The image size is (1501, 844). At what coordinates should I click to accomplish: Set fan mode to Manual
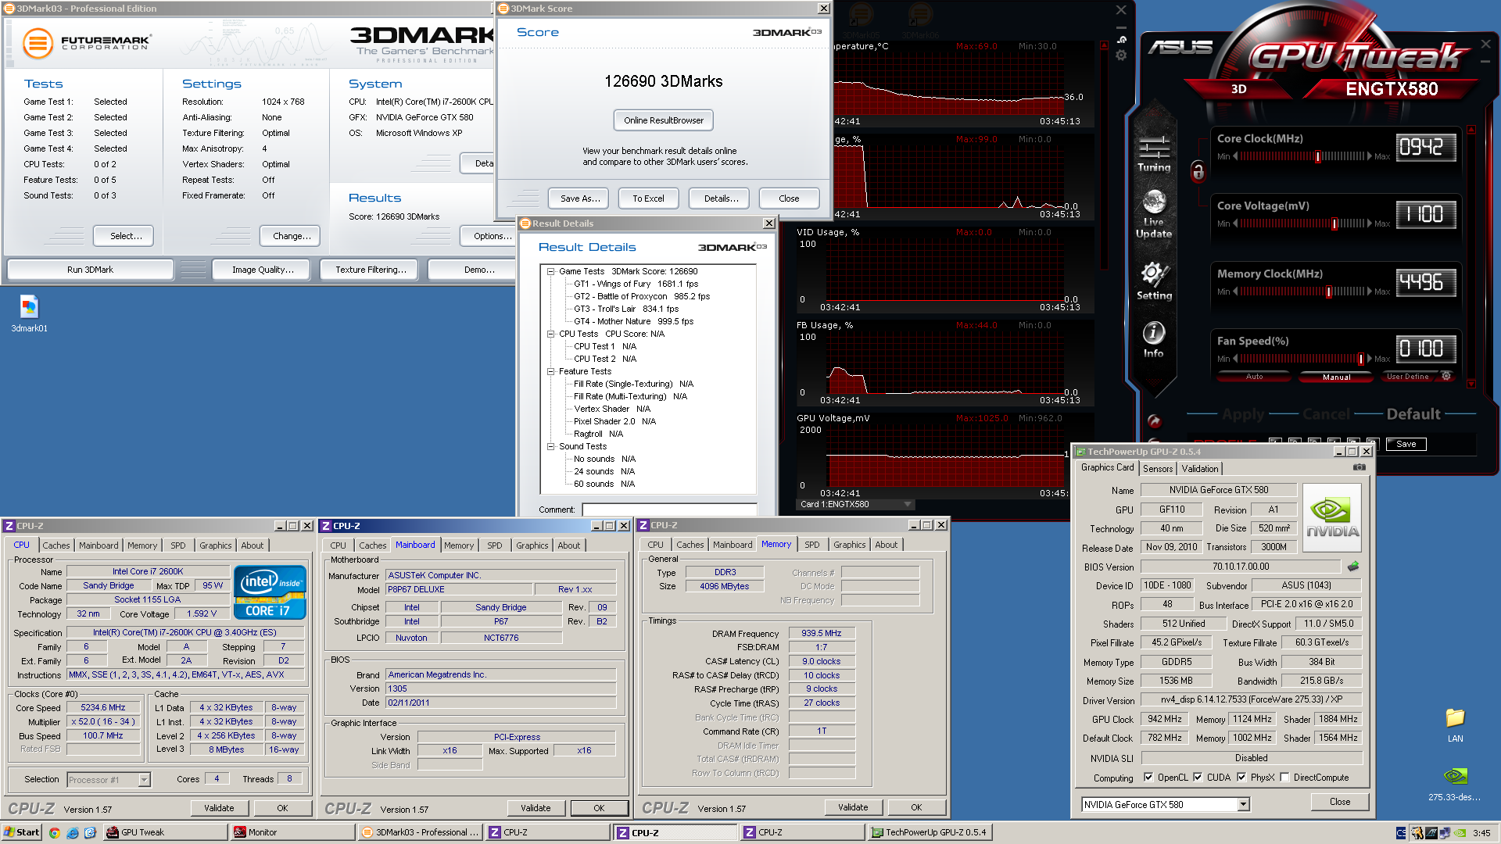pos(1336,377)
